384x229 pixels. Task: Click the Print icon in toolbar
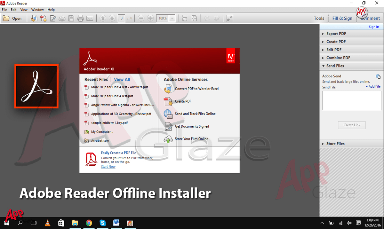click(81, 18)
